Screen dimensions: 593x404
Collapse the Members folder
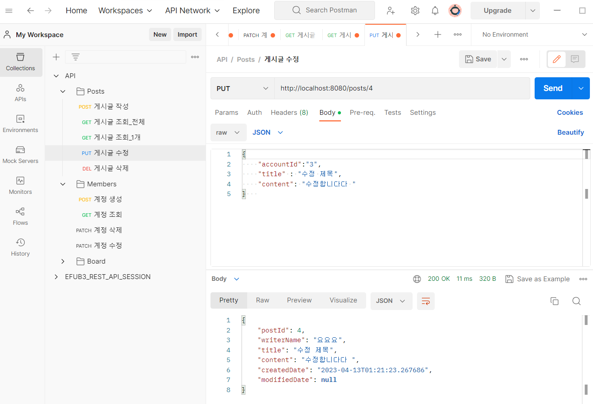pyautogui.click(x=63, y=184)
